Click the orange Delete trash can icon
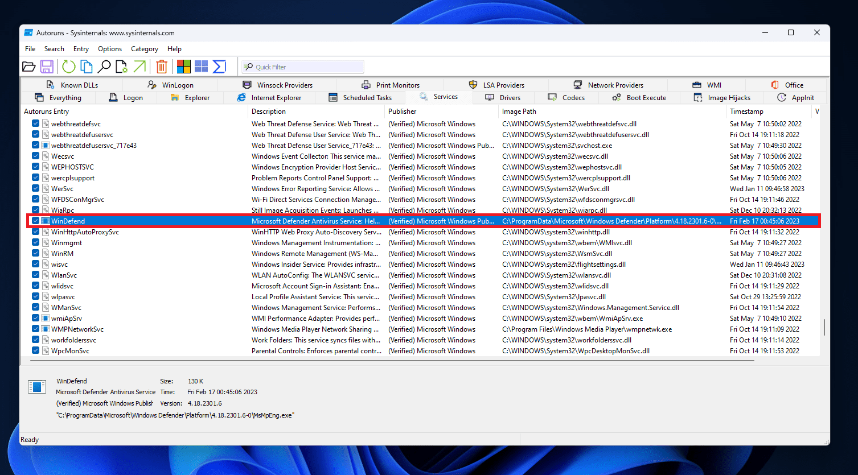This screenshot has height=475, width=858. tap(162, 67)
